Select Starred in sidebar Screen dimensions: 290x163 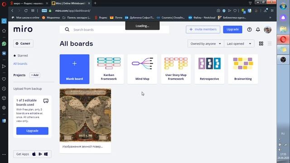pos(20,55)
